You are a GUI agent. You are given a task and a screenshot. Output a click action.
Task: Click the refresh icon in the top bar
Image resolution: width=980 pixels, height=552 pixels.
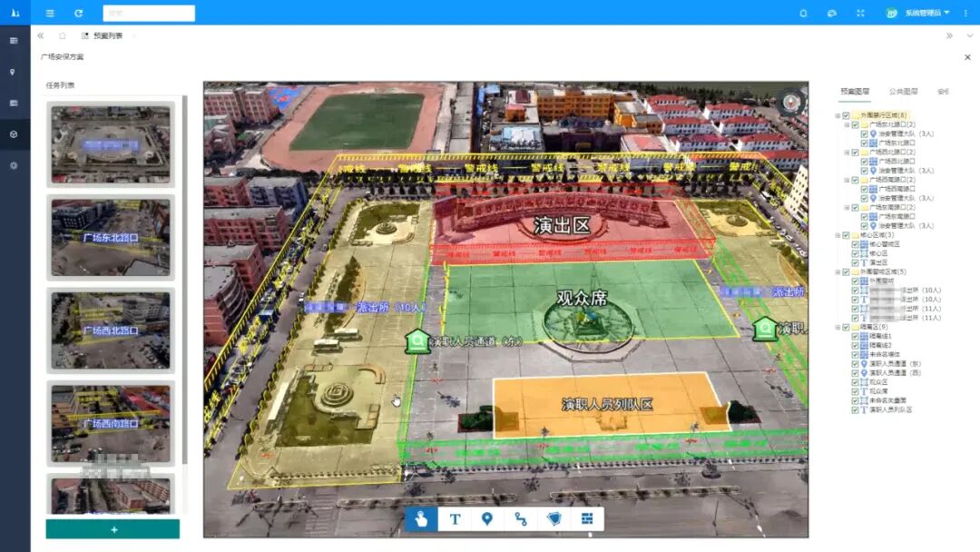click(79, 13)
